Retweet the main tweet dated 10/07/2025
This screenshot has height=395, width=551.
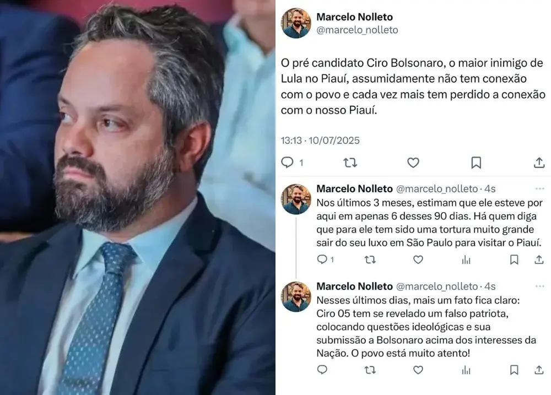(350, 163)
